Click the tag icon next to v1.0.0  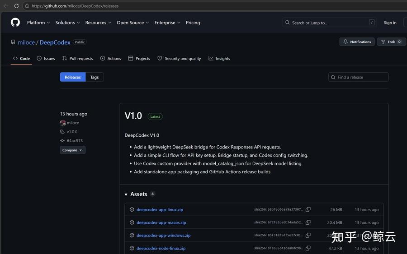pos(62,132)
